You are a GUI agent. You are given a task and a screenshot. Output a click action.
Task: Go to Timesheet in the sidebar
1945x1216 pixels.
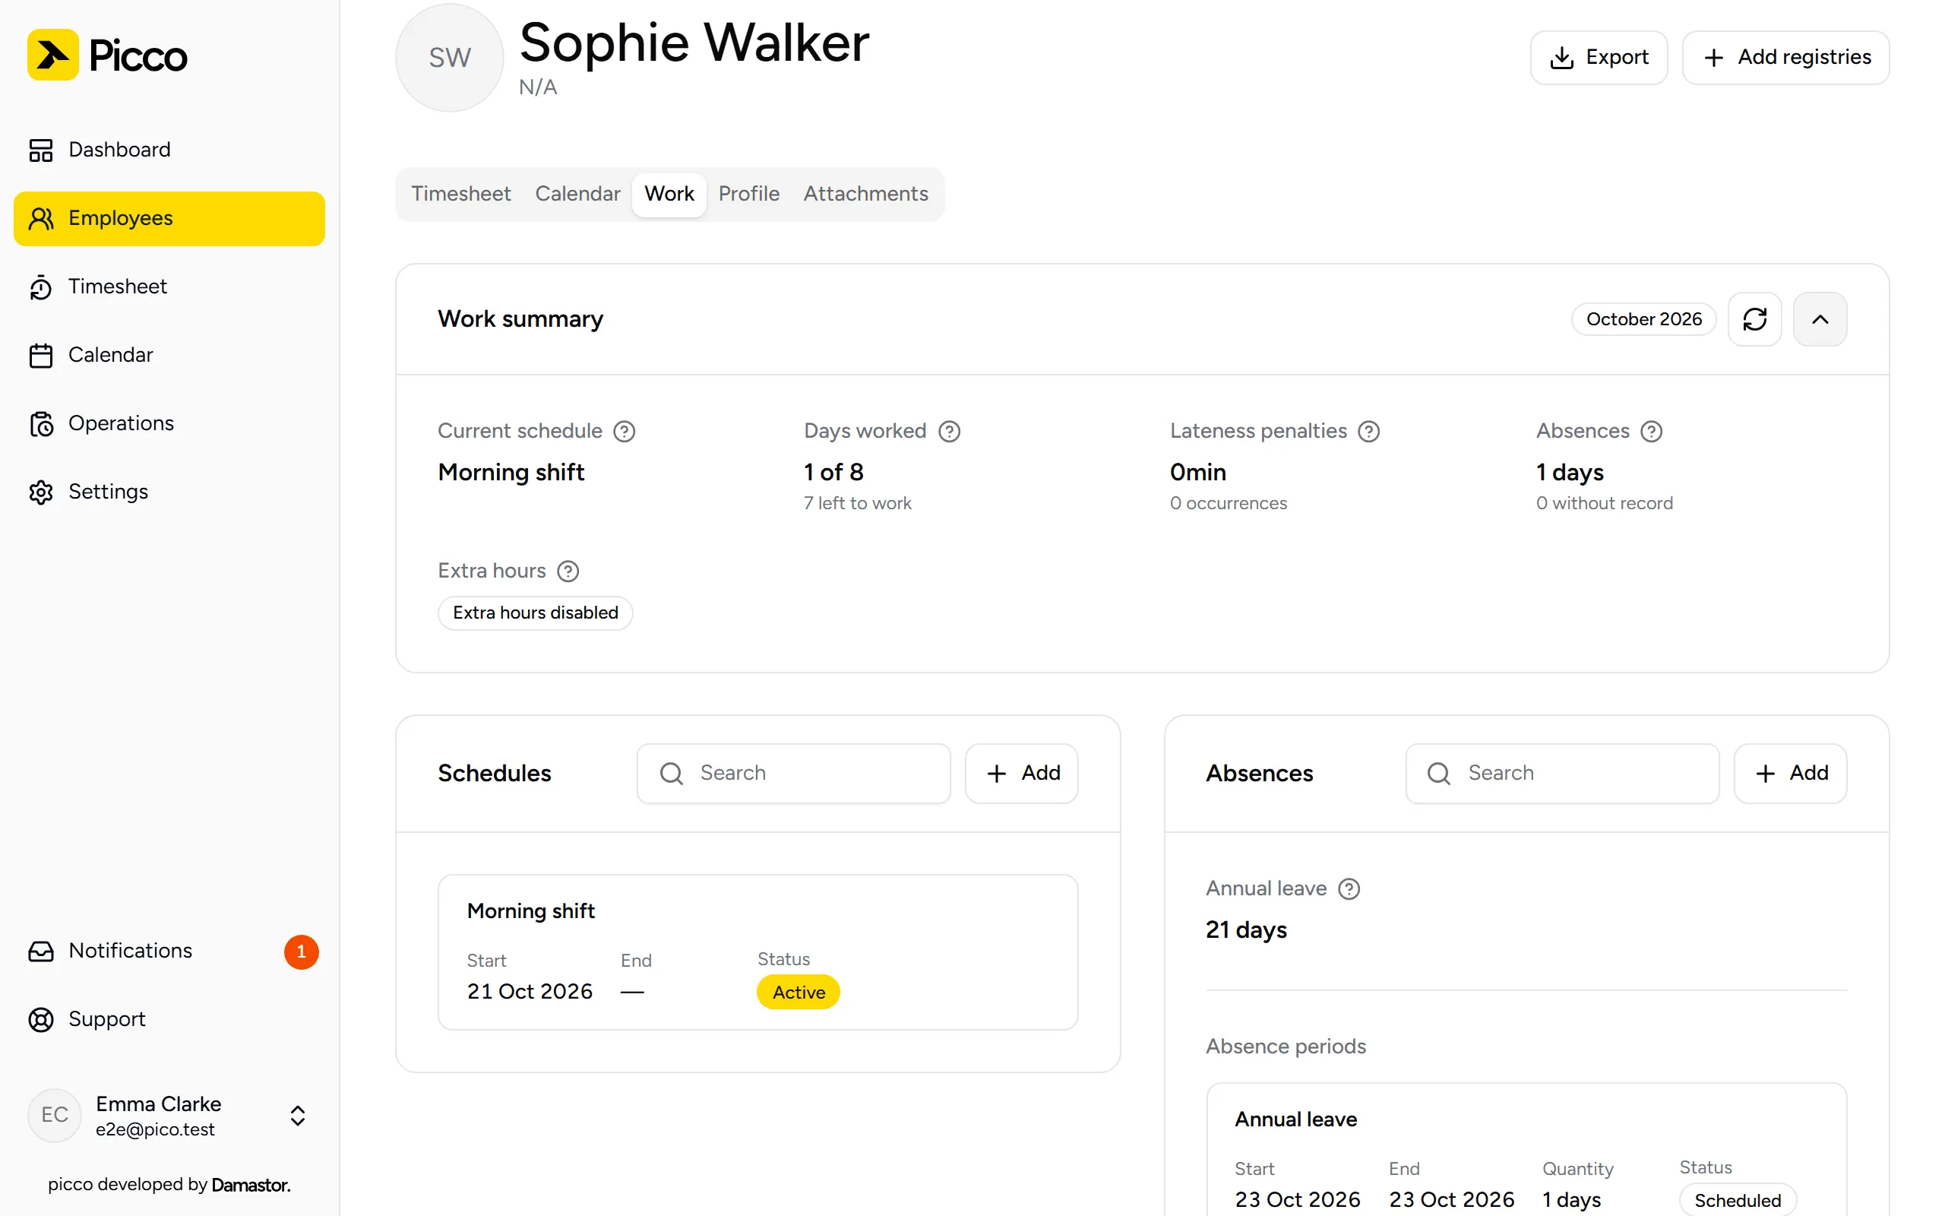tap(169, 287)
